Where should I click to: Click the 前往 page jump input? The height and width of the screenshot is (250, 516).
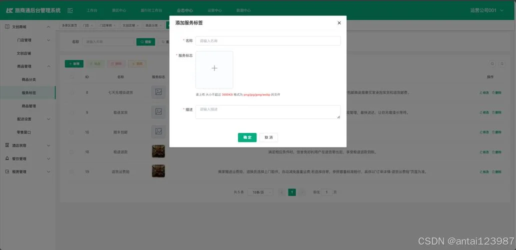pyautogui.click(x=326, y=192)
